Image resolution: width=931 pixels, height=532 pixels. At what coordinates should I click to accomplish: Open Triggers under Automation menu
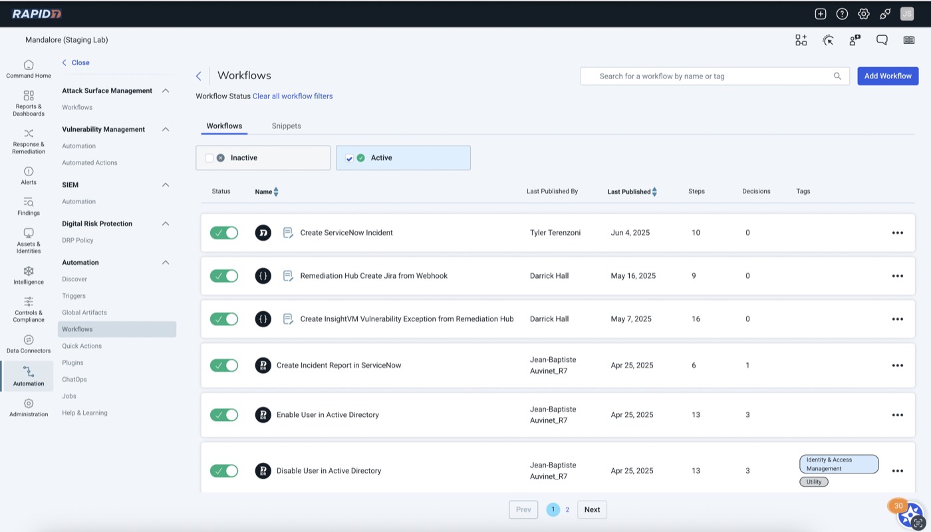point(74,296)
